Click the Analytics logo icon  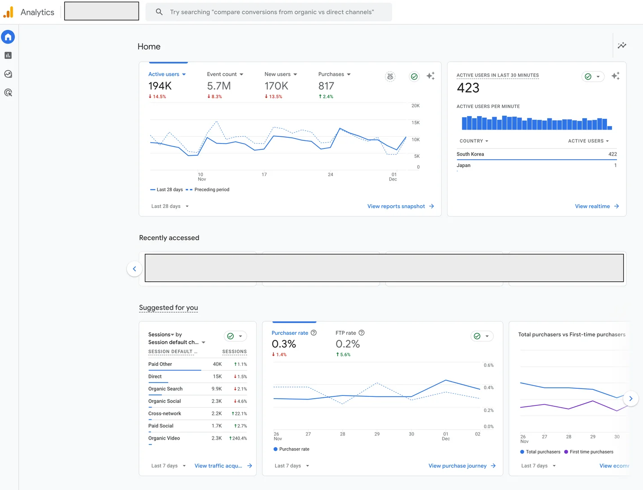click(x=8, y=12)
